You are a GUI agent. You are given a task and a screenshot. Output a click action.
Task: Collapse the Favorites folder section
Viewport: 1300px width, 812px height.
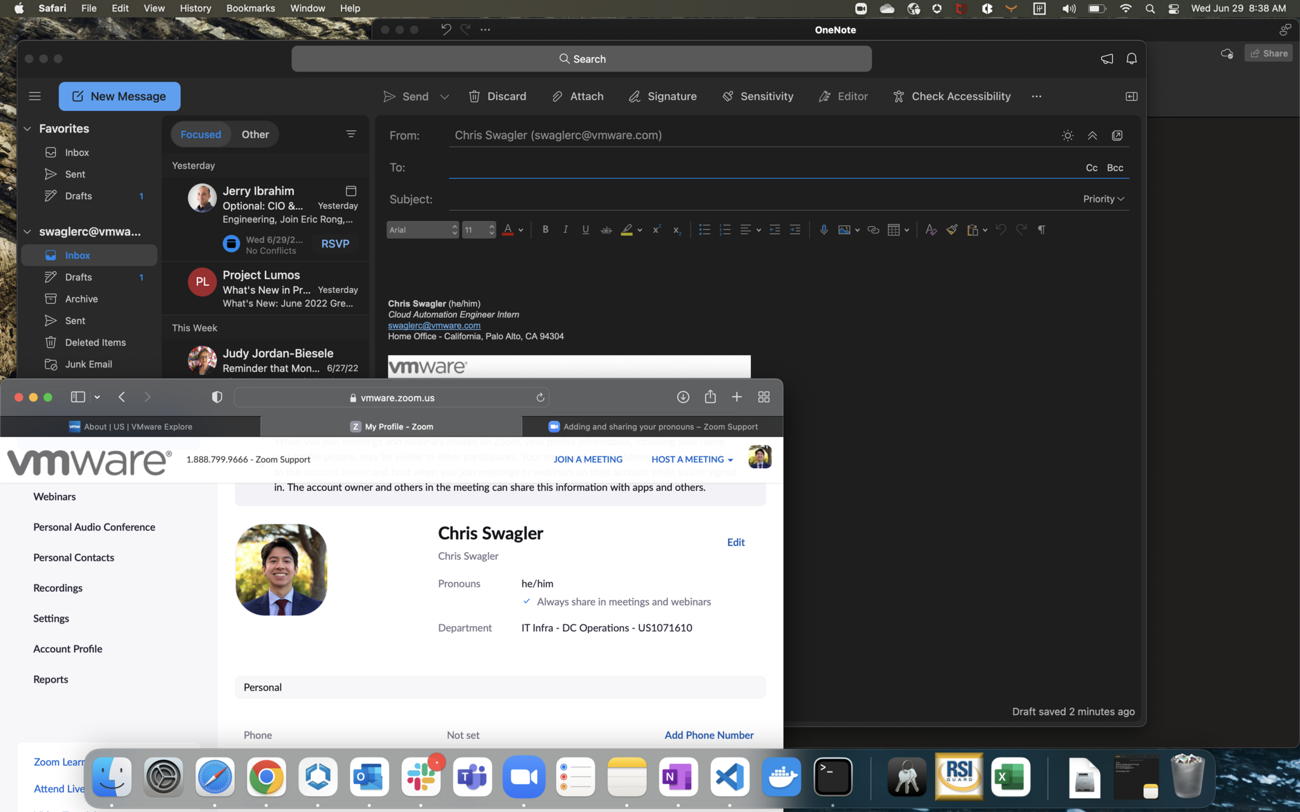(27, 129)
